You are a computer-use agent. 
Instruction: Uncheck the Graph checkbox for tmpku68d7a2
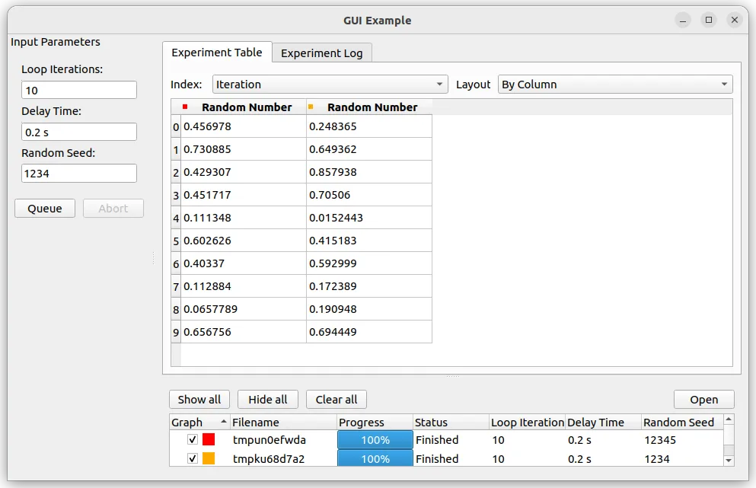click(x=193, y=459)
